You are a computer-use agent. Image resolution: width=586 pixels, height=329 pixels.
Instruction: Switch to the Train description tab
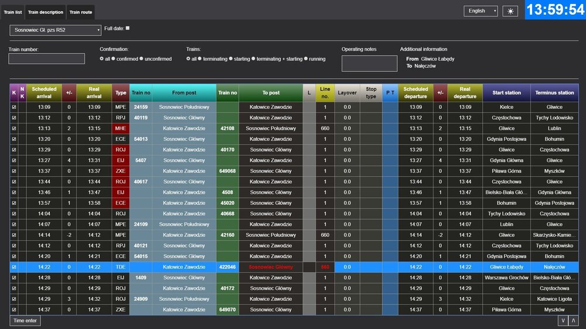point(46,12)
